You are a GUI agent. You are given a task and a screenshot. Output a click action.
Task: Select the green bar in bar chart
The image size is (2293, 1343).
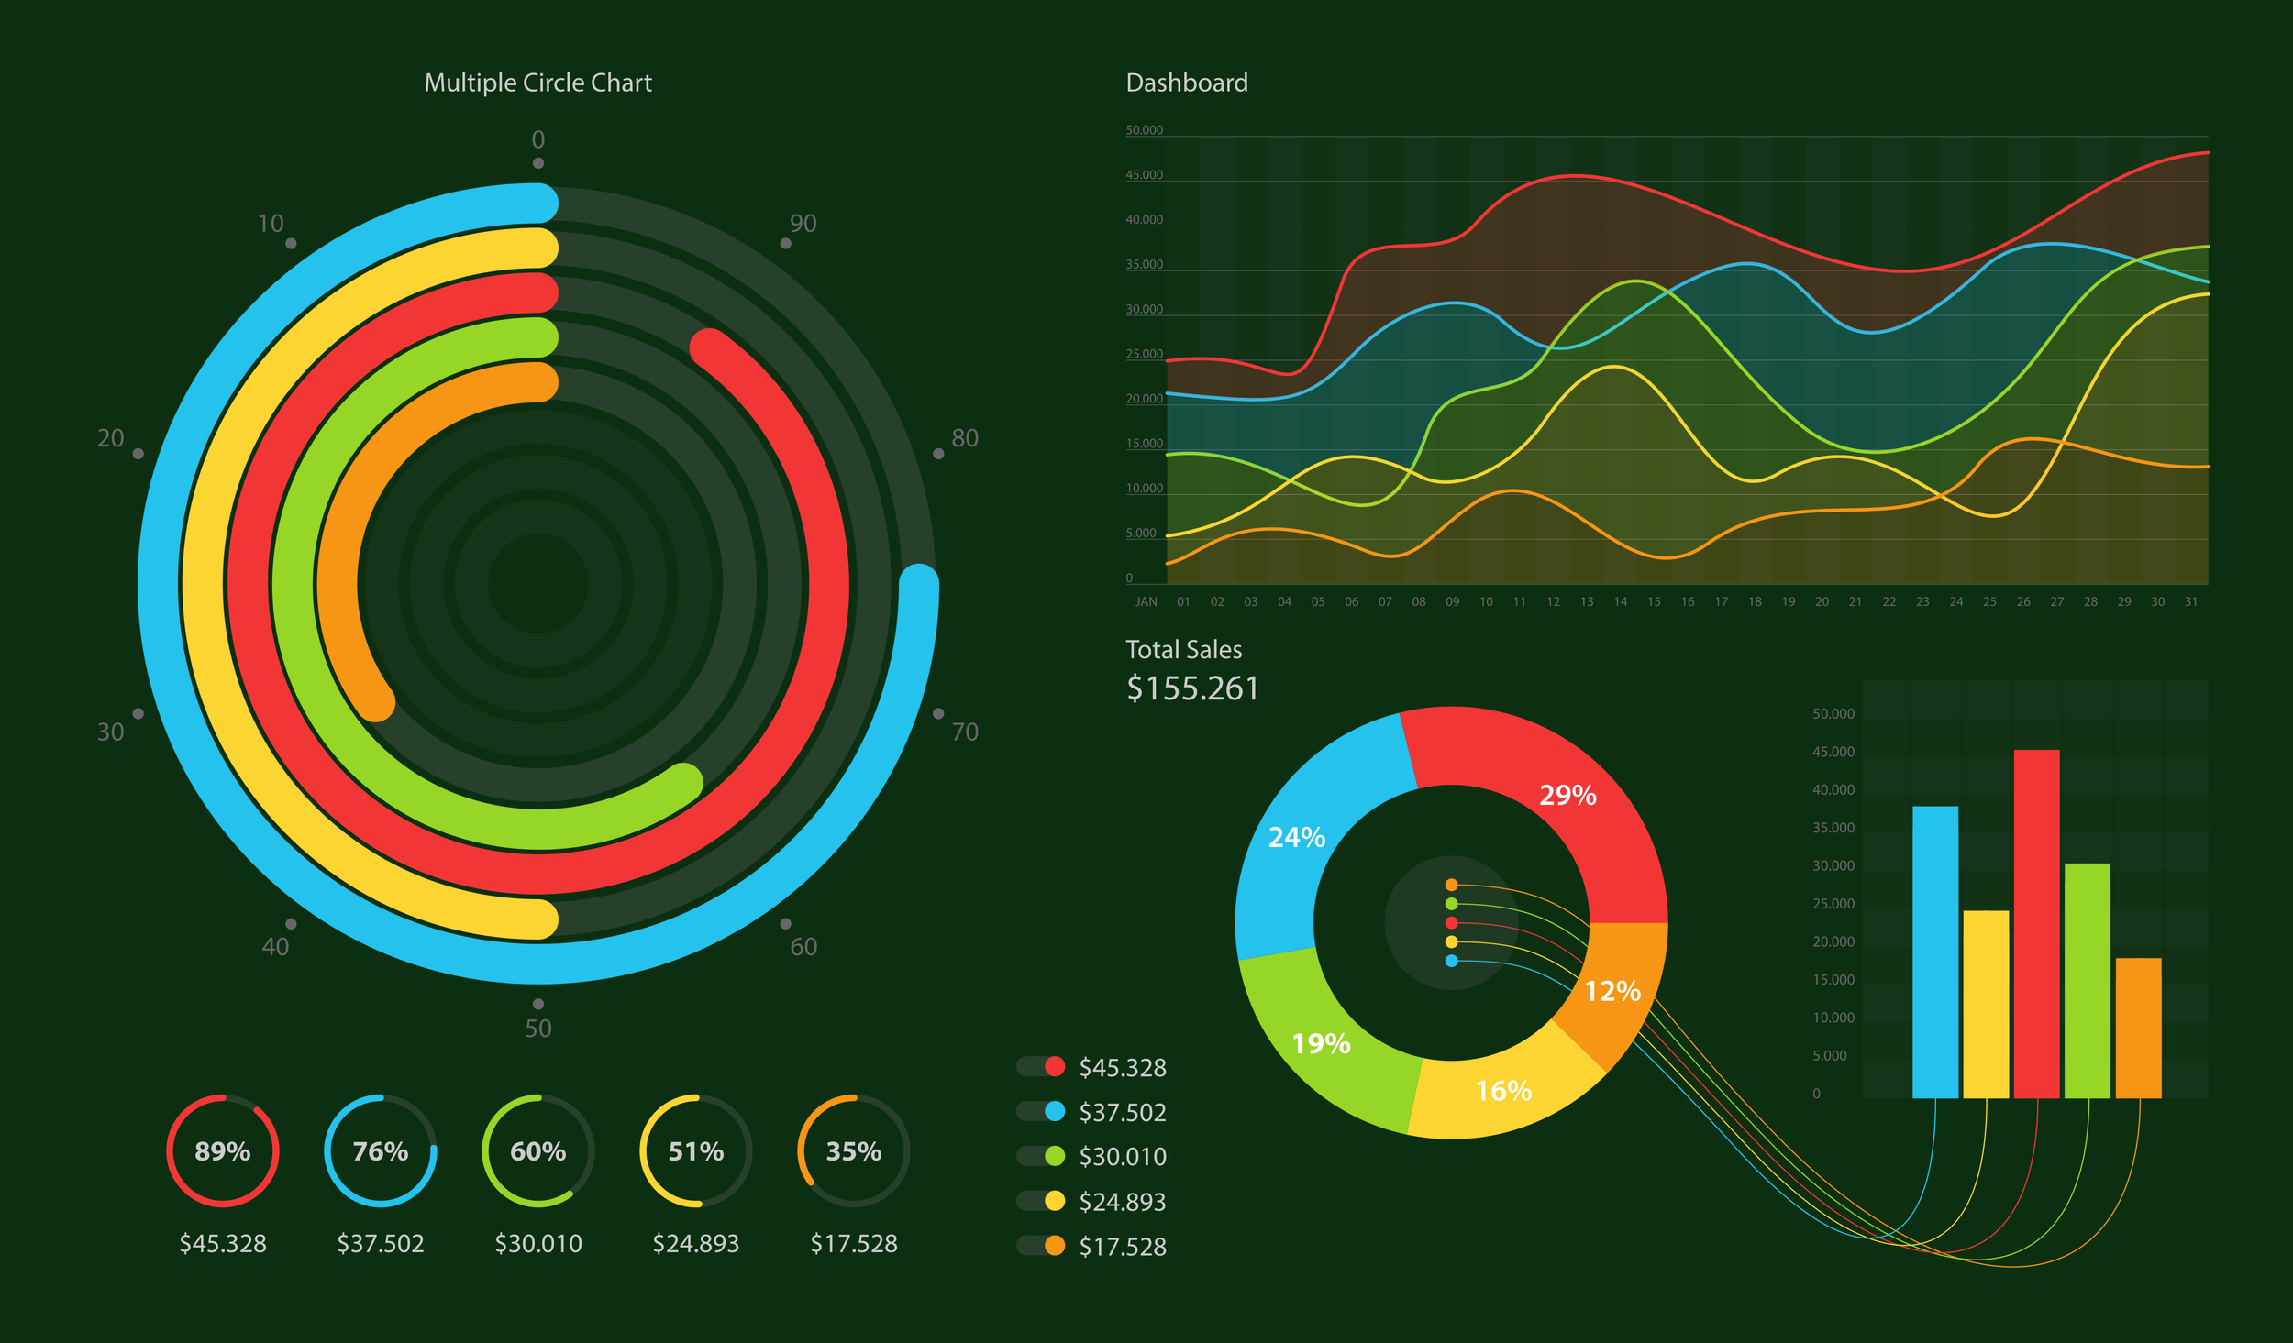(x=2088, y=980)
